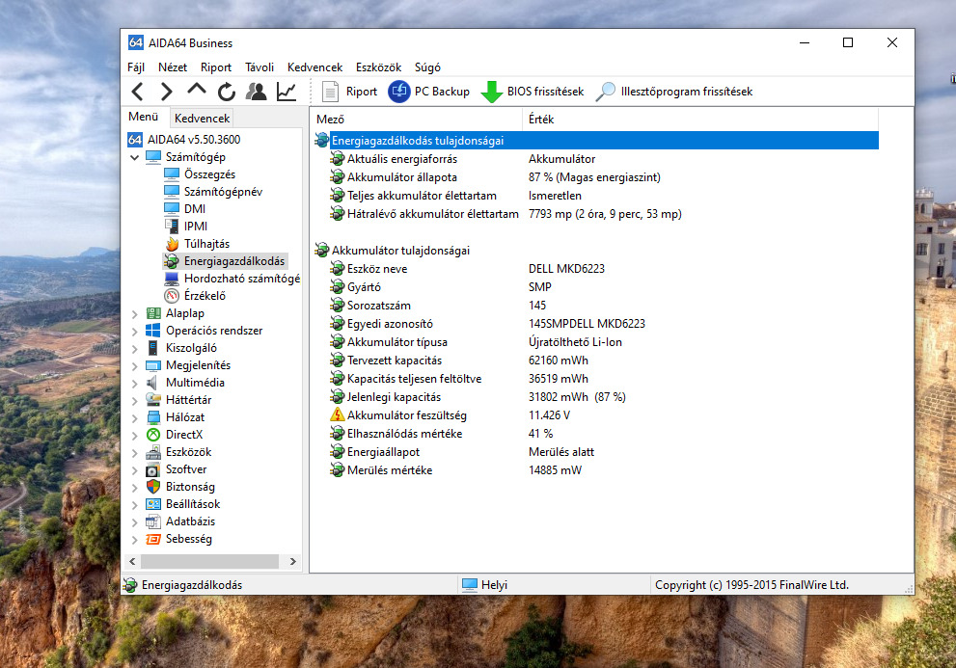Viewport: 956px width, 668px height.
Task: Click the Riport document icon
Action: (x=330, y=92)
